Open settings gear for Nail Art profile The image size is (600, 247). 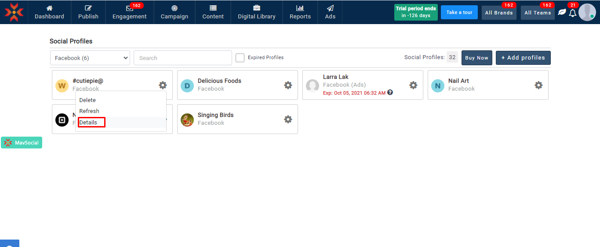[538, 85]
